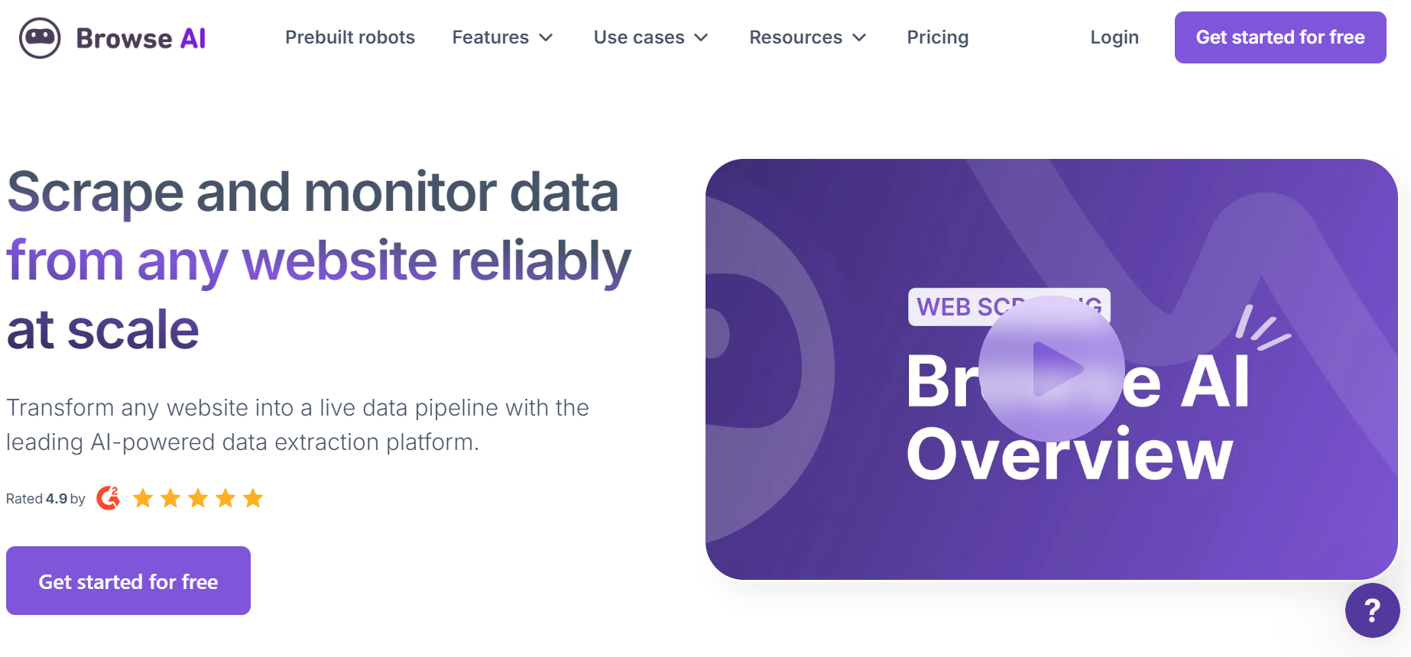Screen dimensions: 1411x657
Task: Click the header Get started for free button
Action: coord(1280,37)
